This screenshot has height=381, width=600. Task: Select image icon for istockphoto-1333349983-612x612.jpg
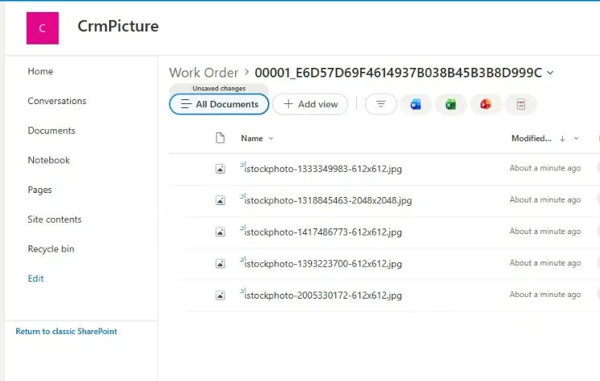tap(220, 169)
